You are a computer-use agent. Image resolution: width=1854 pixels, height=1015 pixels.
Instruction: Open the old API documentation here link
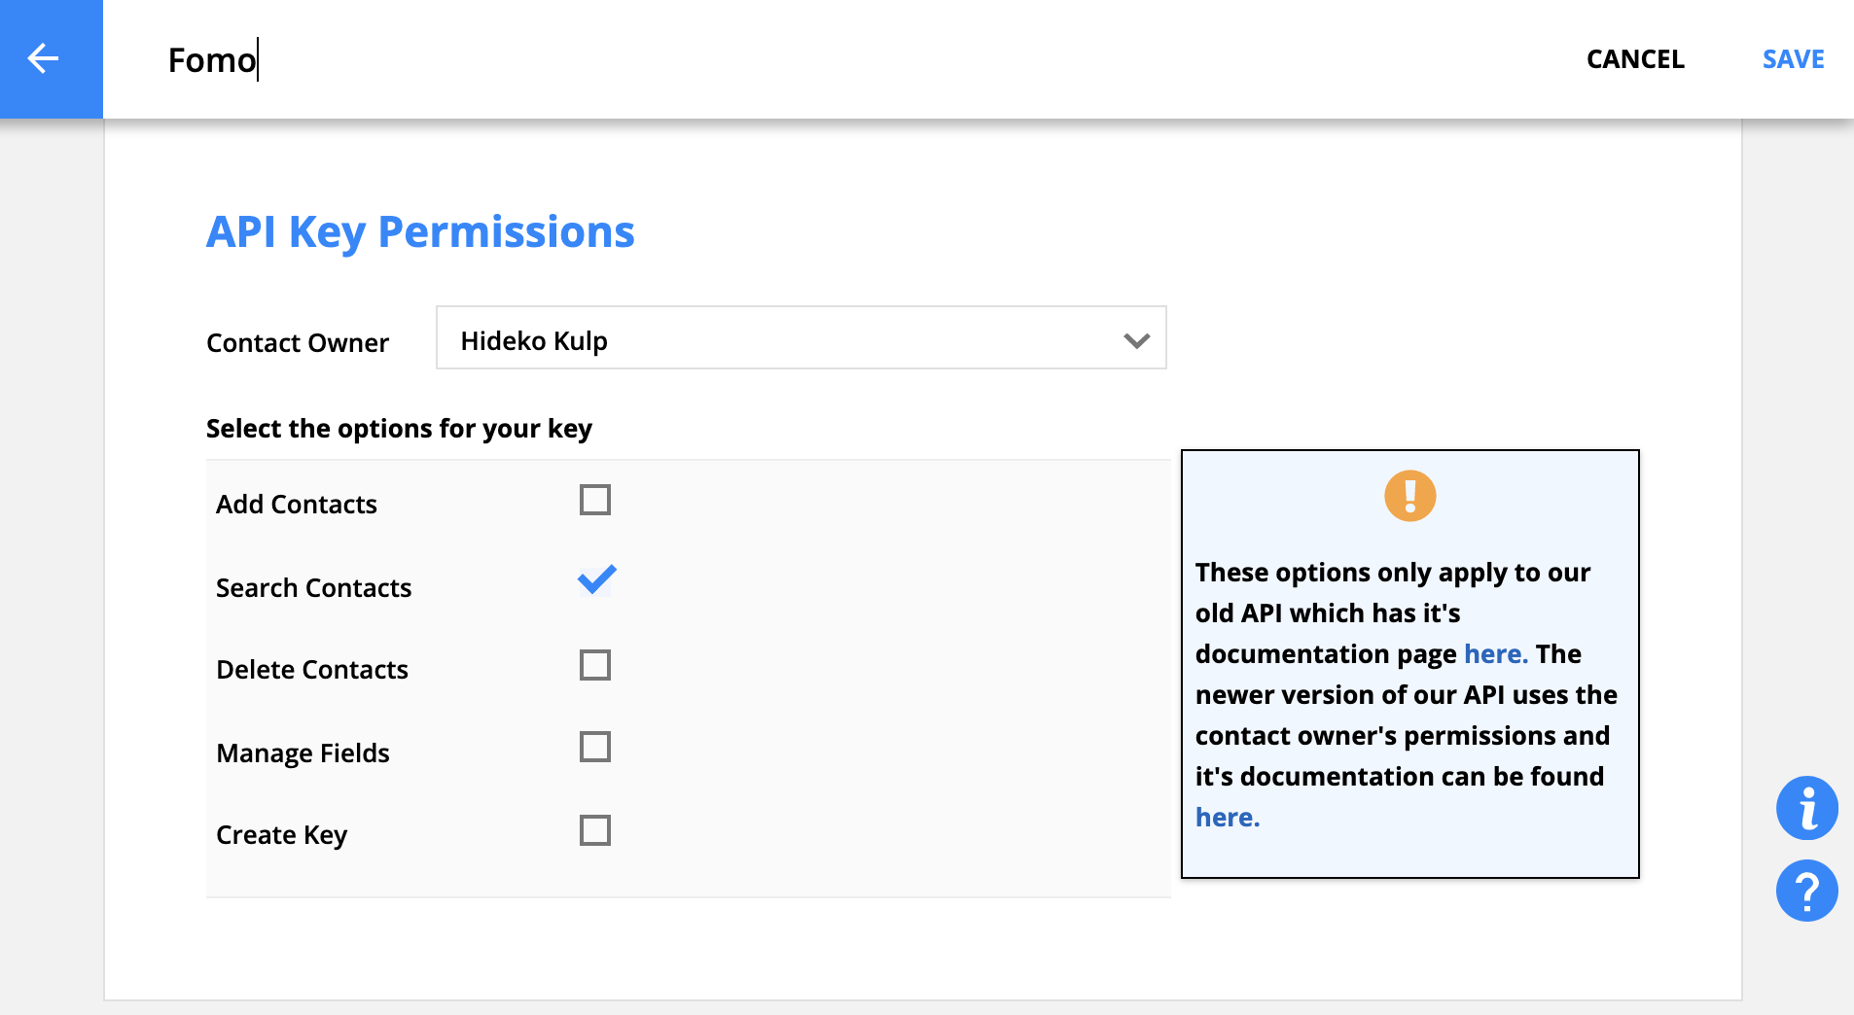pyautogui.click(x=1496, y=654)
